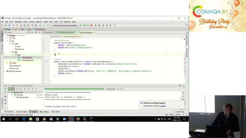This screenshot has height=138, width=246.
Task: Copy selection using the toolbar copy icon
Action: point(25,25)
